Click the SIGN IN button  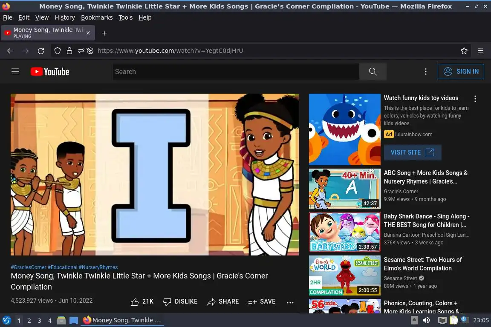[461, 72]
